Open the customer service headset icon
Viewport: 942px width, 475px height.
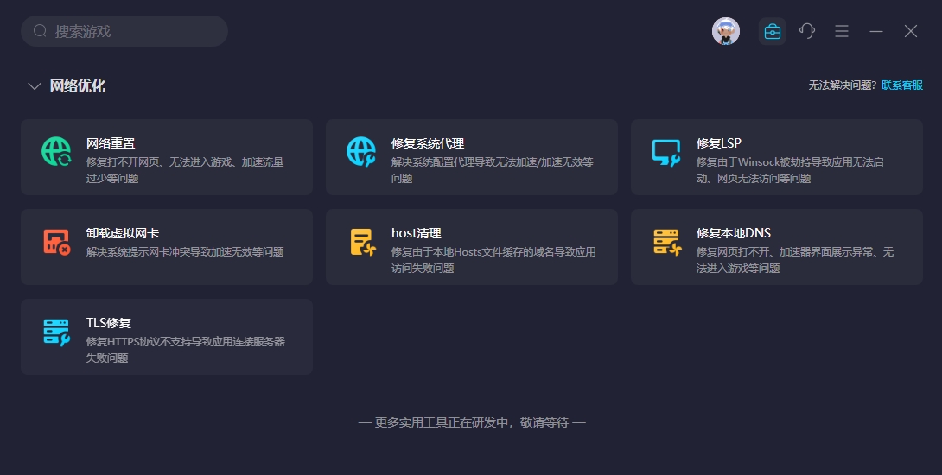tap(807, 31)
